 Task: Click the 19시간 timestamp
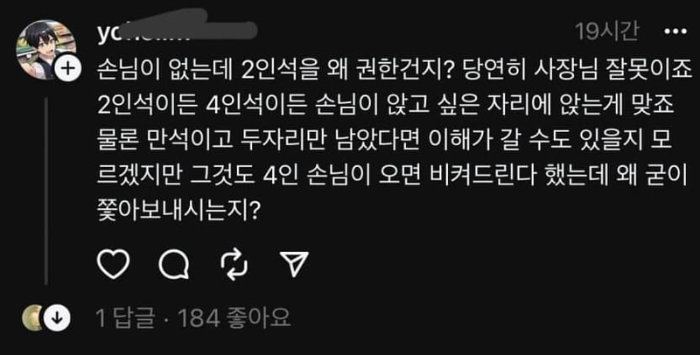coord(606,31)
